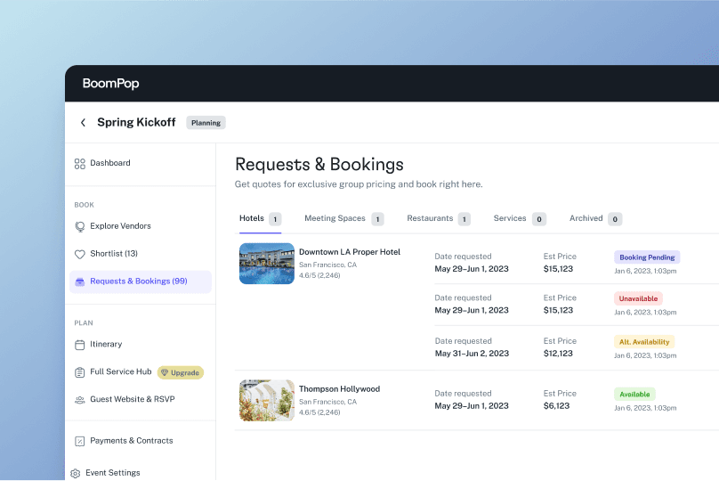Click the Planning status badge
Screen dimensions: 719x481
[x=206, y=123]
